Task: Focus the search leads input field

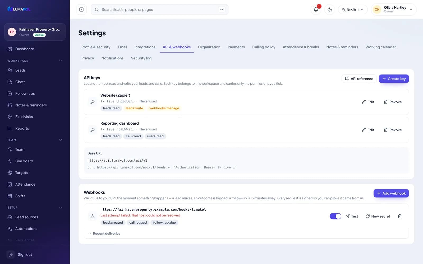Action: [x=160, y=10]
